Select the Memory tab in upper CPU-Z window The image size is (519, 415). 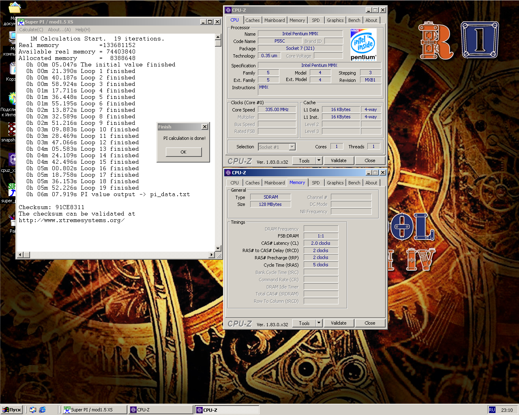pos(297,20)
